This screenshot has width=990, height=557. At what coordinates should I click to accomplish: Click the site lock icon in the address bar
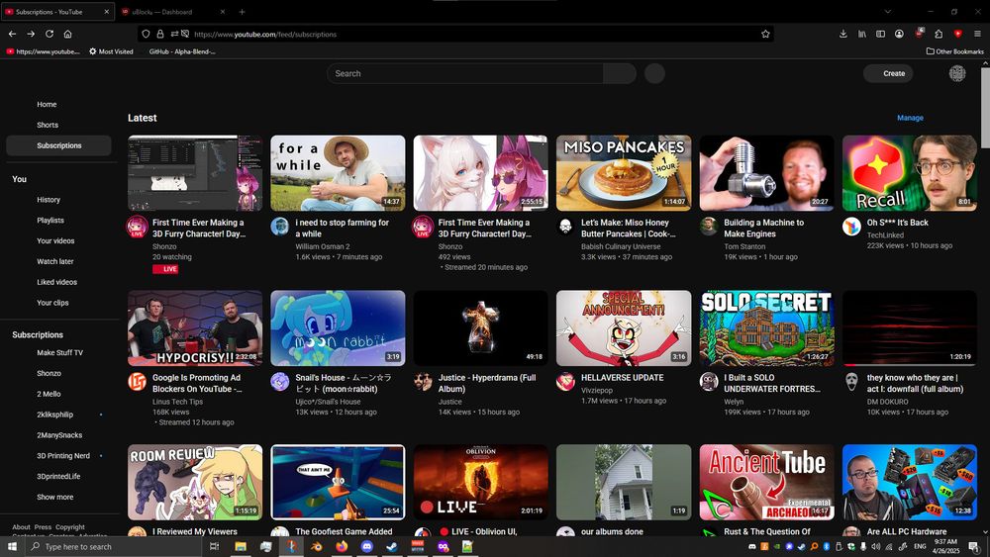click(x=160, y=34)
